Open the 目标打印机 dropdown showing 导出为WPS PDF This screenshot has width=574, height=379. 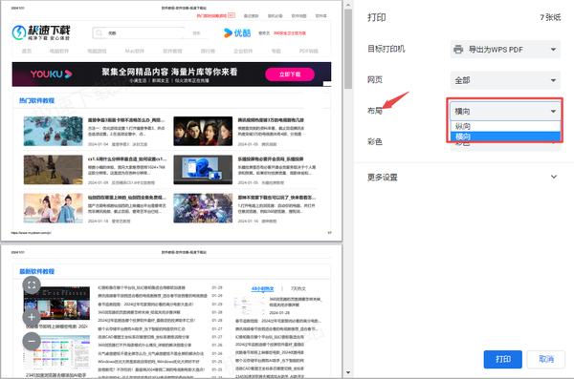coord(505,50)
